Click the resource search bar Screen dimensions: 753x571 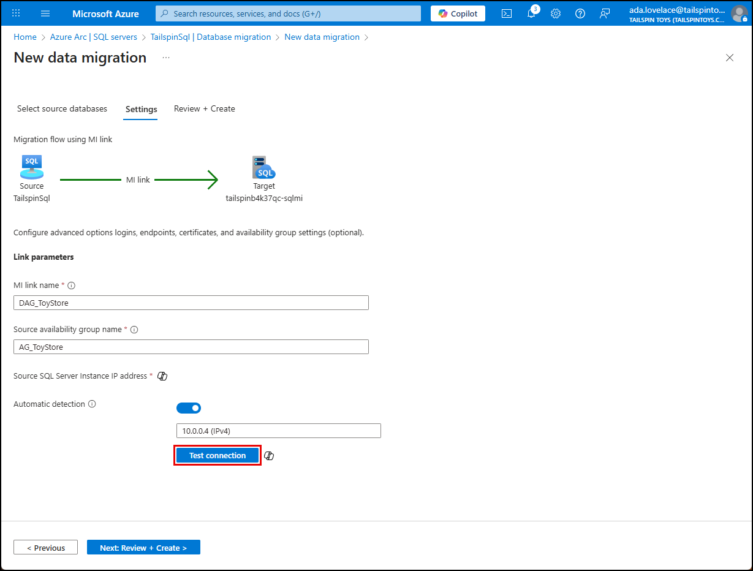click(x=287, y=13)
